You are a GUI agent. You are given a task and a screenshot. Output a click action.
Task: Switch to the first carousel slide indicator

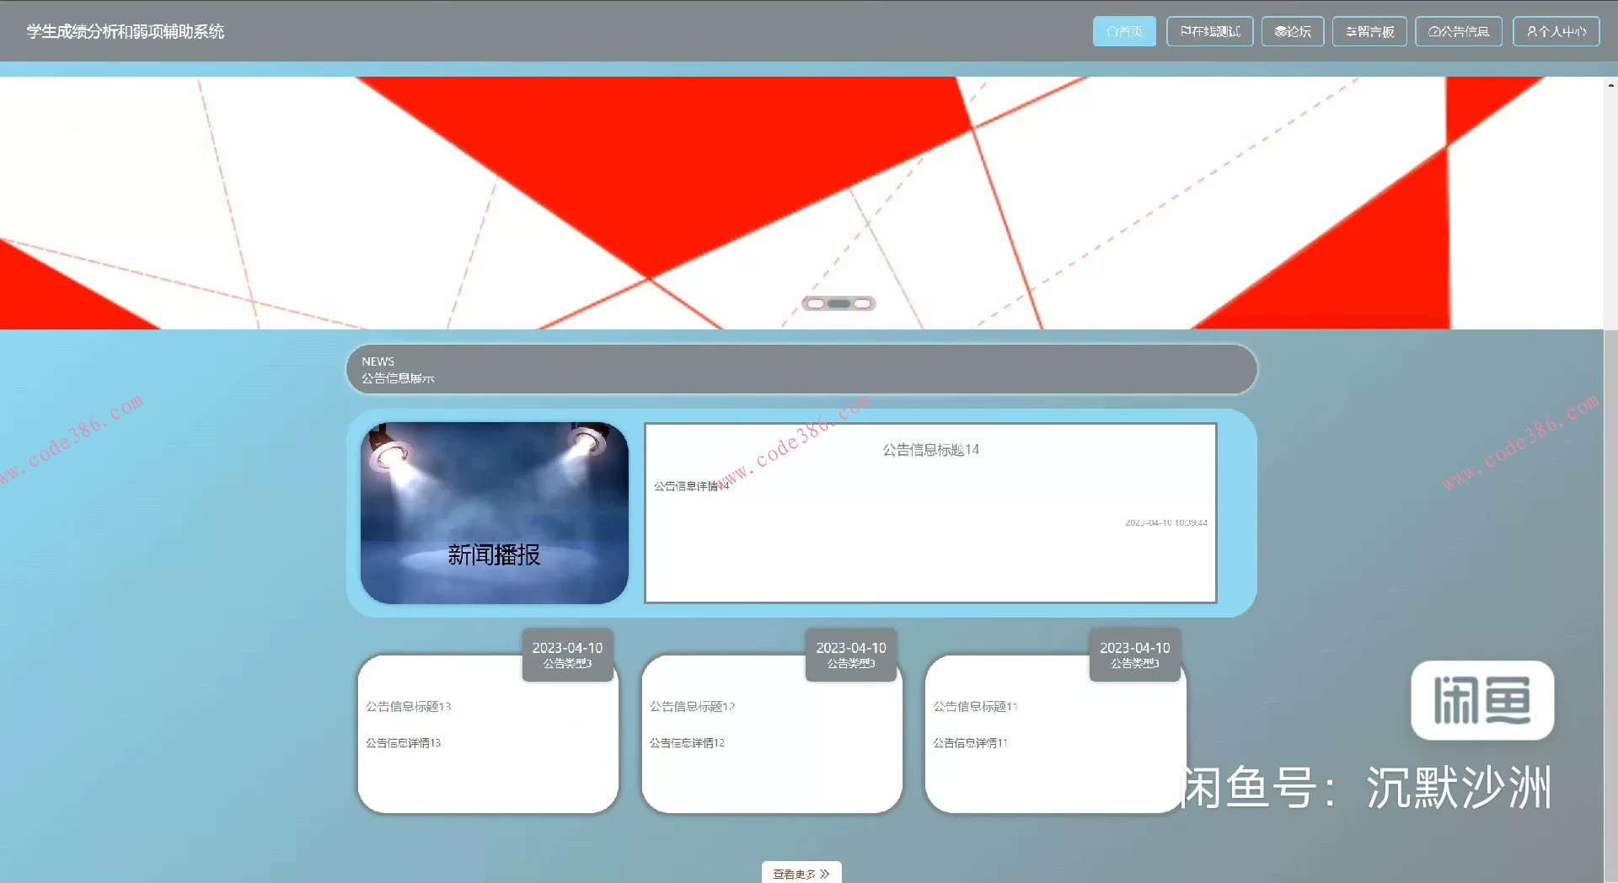(816, 303)
